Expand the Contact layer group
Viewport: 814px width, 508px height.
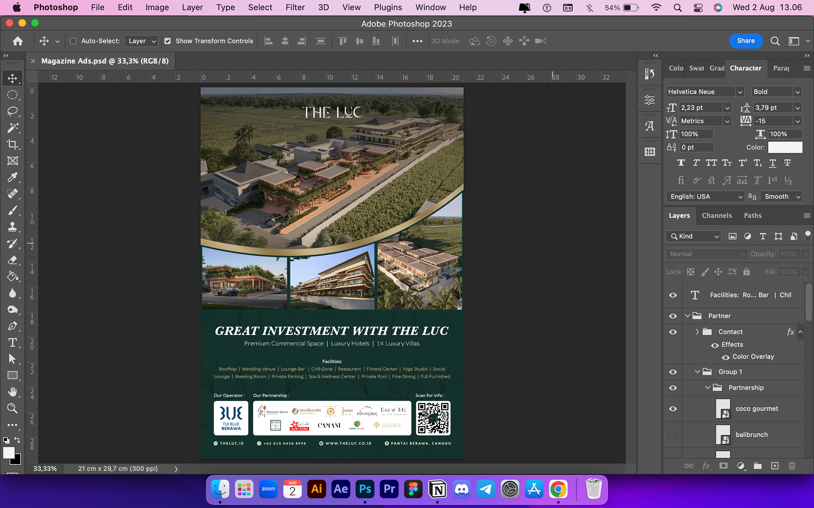coord(697,332)
